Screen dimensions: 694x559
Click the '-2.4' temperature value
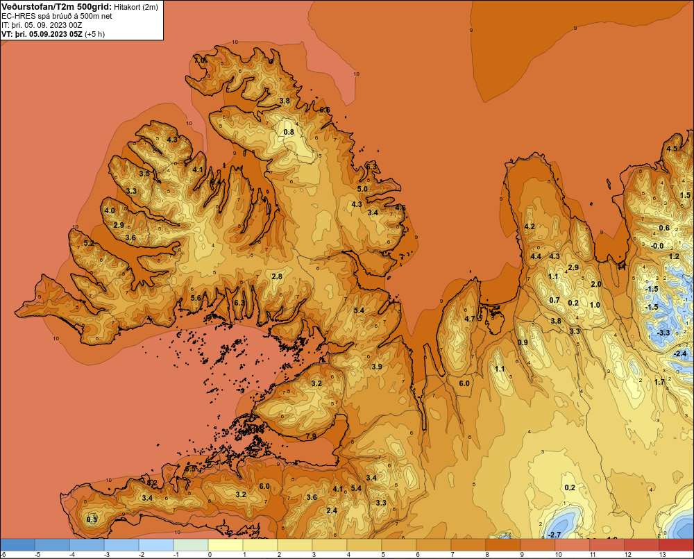[680, 353]
